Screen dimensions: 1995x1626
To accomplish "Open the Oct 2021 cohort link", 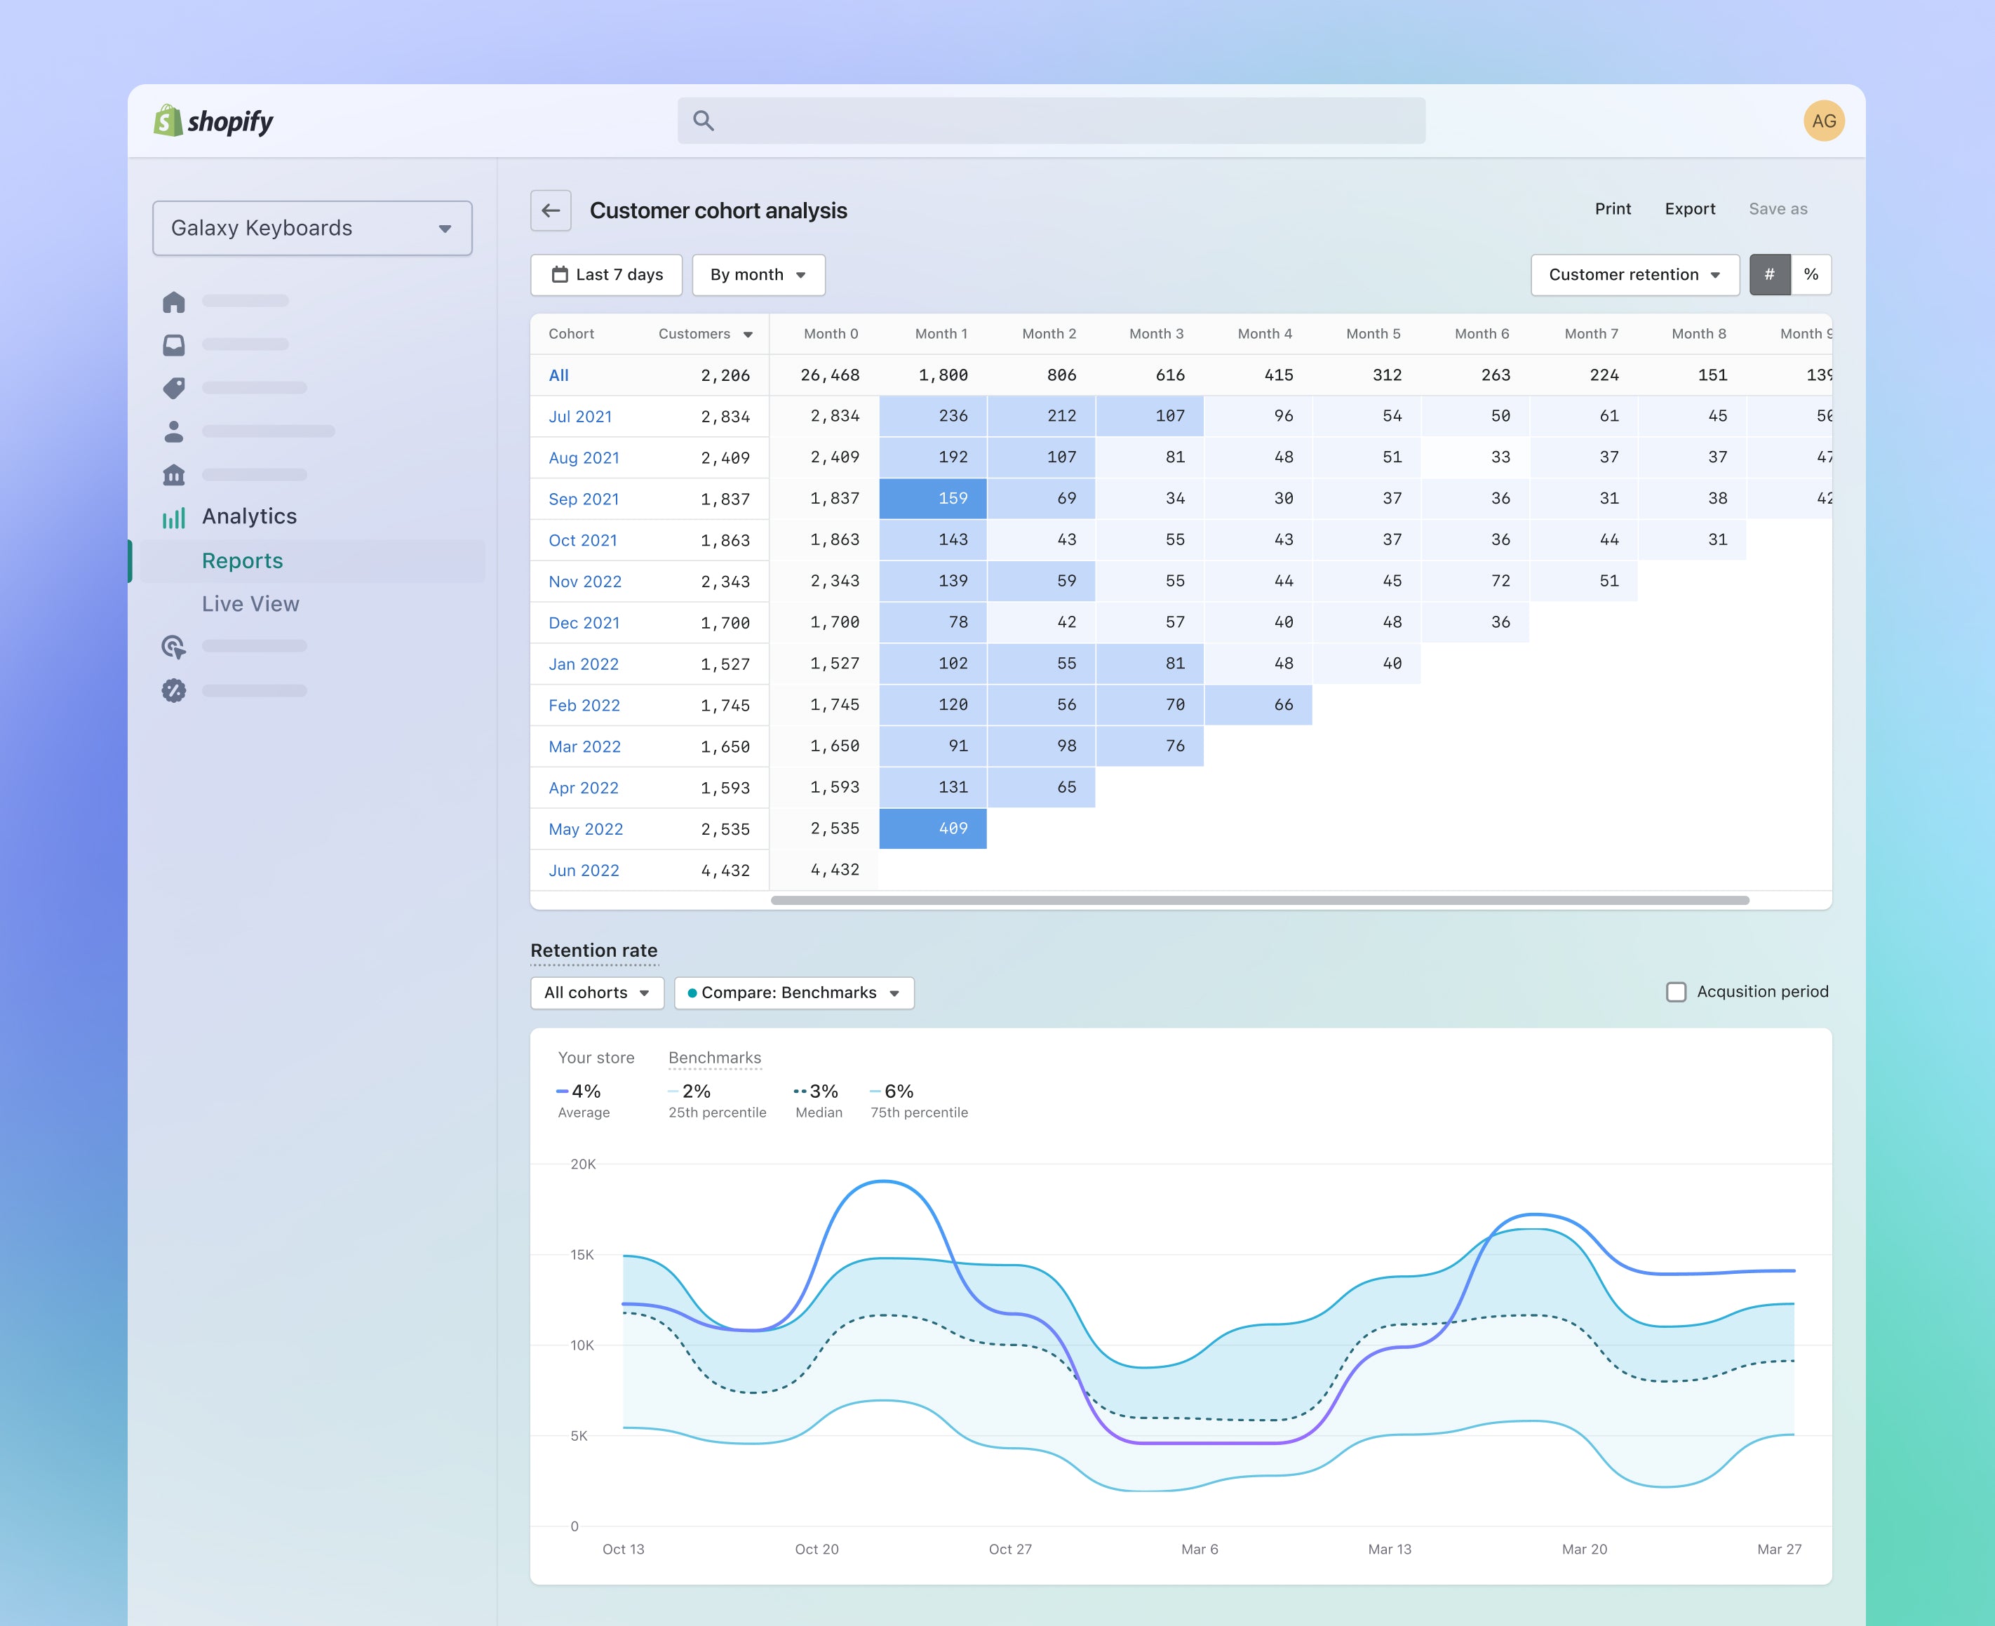I will 583,540.
